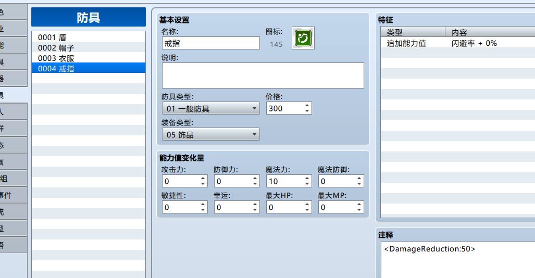
Task: Switch to the 组 database tab
Action: click(x=14, y=179)
